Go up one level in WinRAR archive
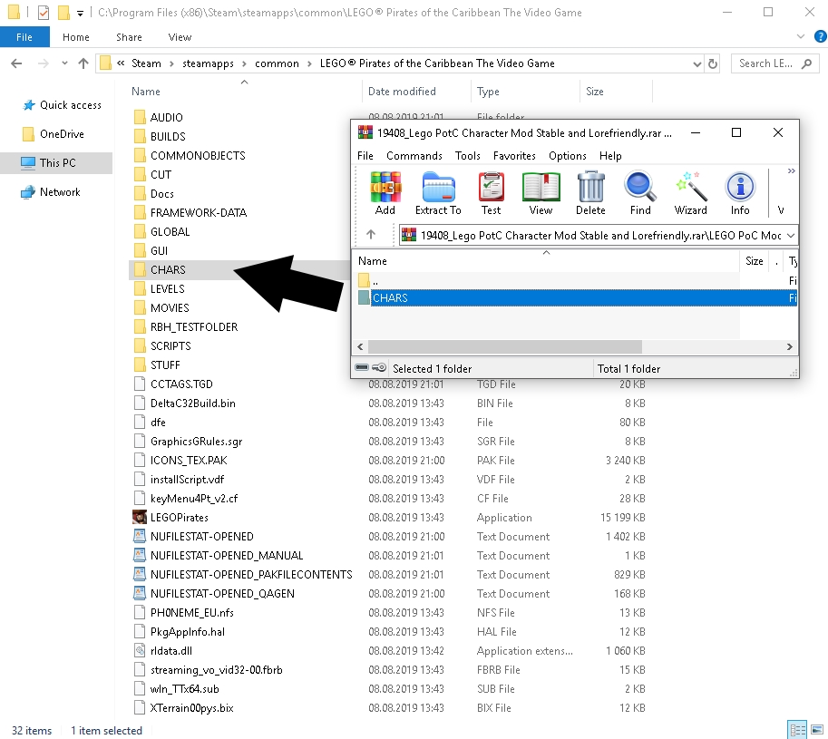The height and width of the screenshot is (739, 828). click(x=371, y=234)
